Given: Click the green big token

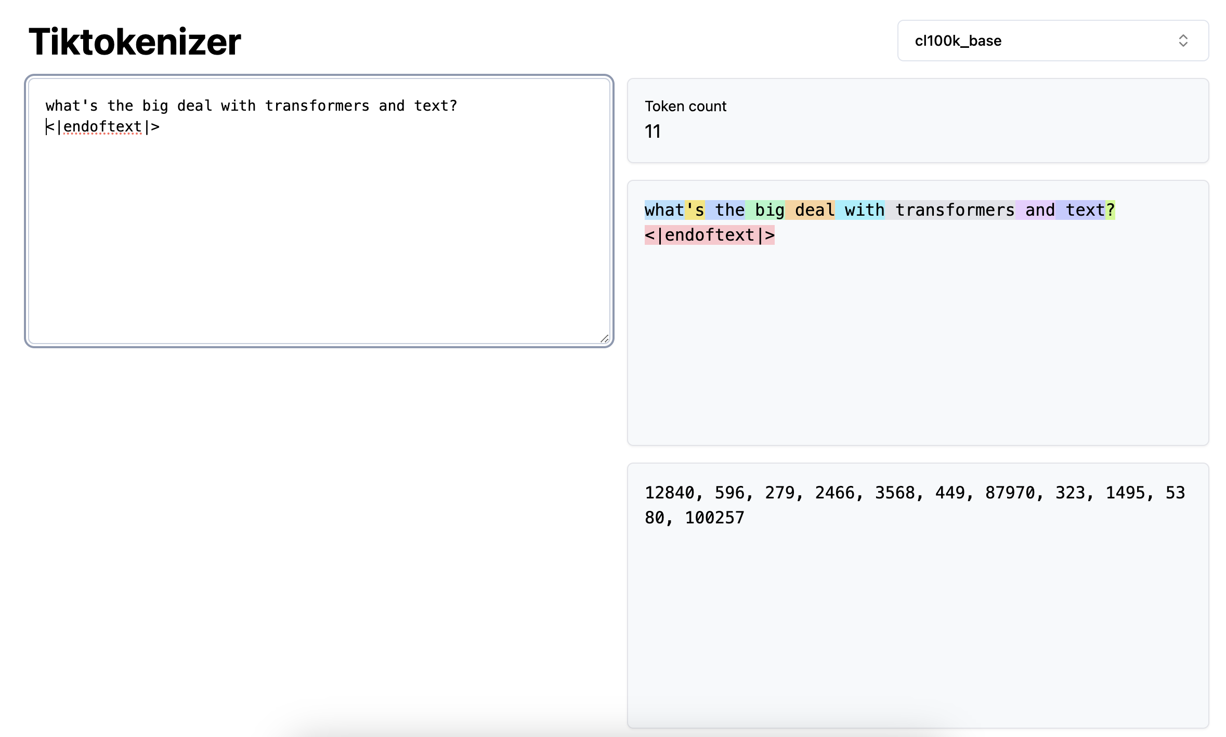Looking at the screenshot, I should pyautogui.click(x=765, y=210).
